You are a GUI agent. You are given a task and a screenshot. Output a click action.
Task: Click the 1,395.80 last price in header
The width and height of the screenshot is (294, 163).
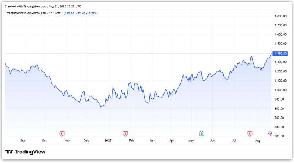click(x=67, y=13)
